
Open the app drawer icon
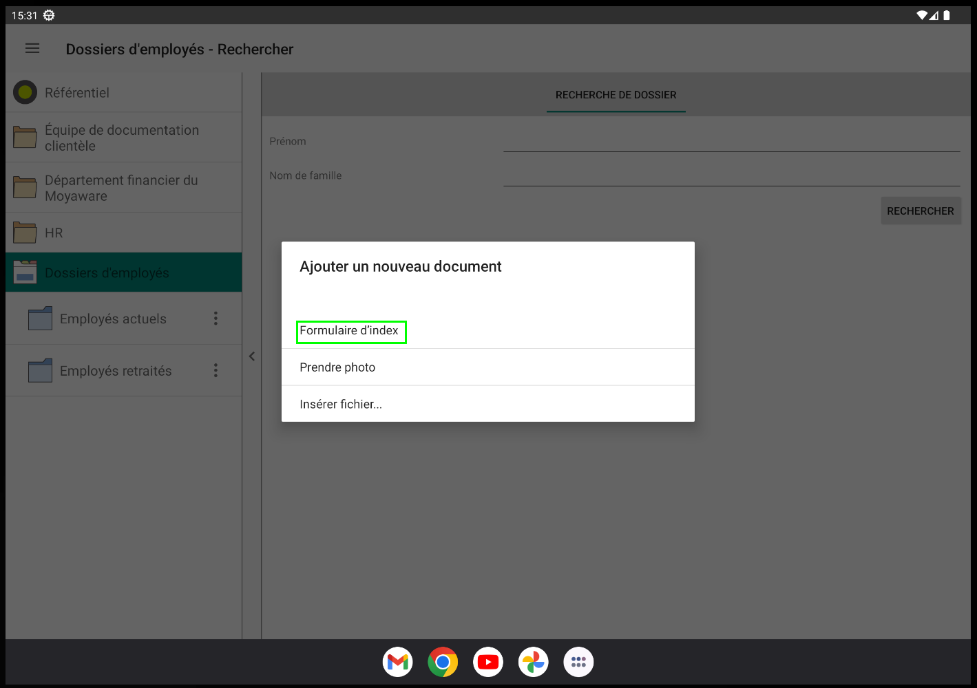(x=578, y=662)
